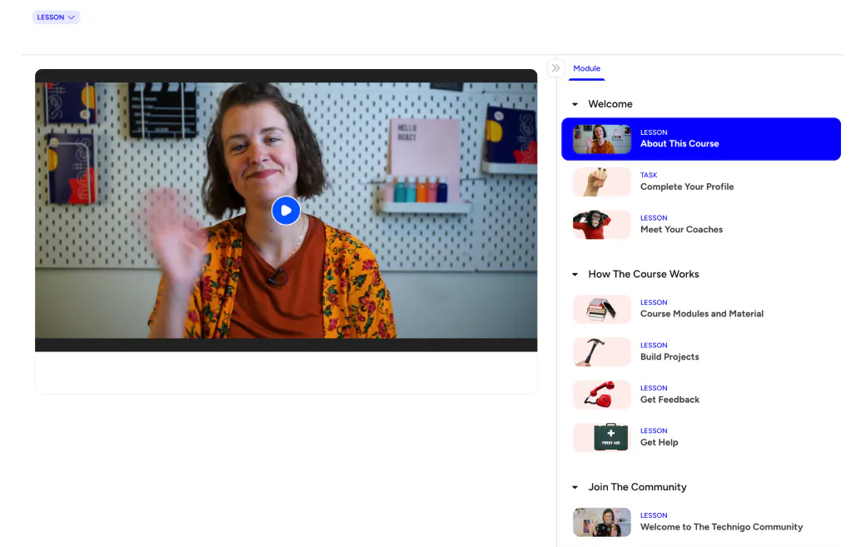Open the About This Course lesson

click(x=701, y=139)
